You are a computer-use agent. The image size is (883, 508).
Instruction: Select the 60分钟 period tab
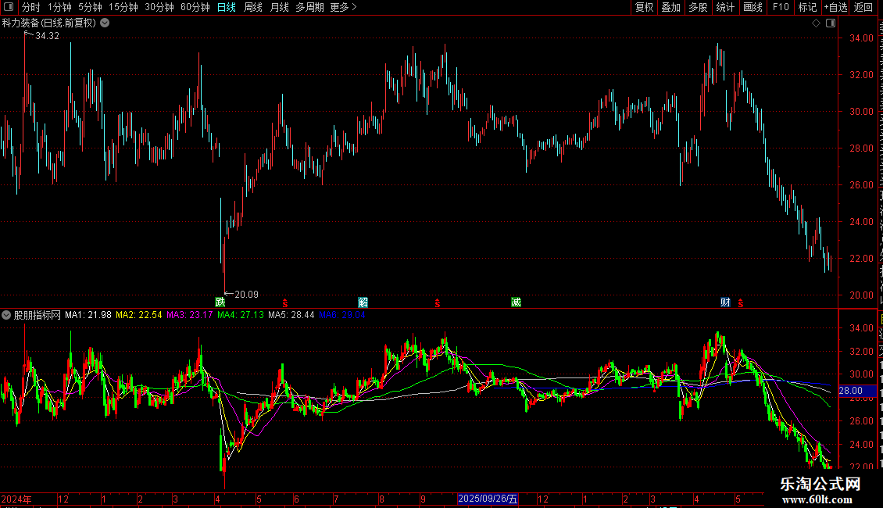coord(195,7)
